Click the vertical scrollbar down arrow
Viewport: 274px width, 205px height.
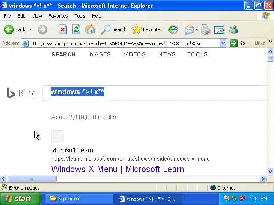[270, 172]
